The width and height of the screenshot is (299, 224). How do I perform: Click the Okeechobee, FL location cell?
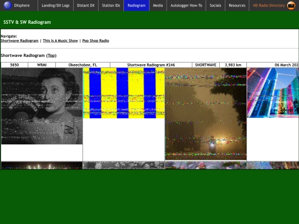(x=83, y=65)
